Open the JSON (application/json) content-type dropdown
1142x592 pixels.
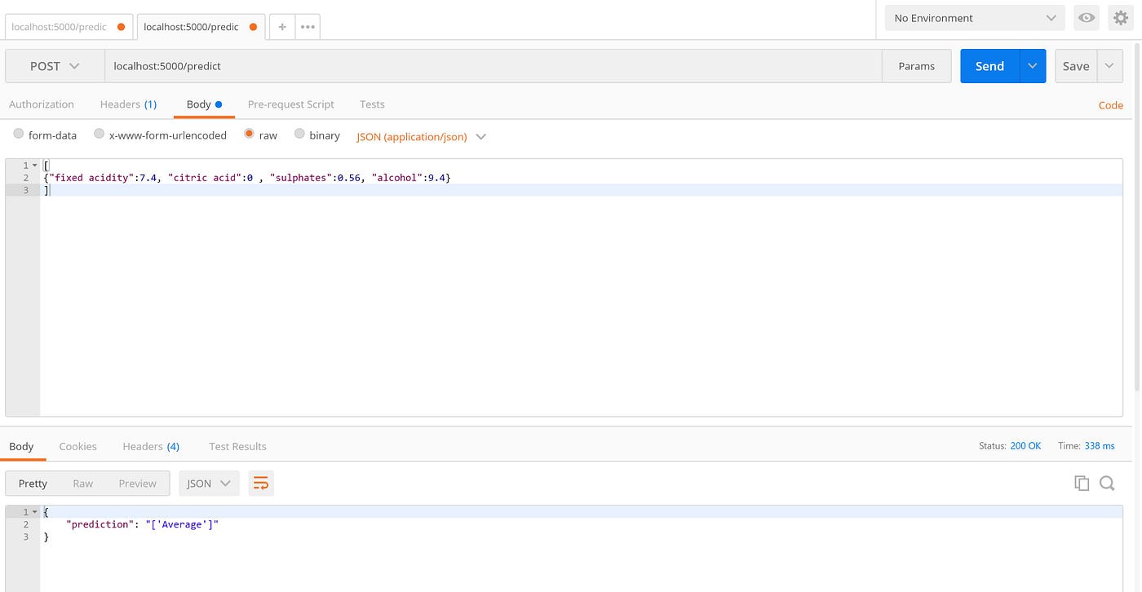click(421, 136)
